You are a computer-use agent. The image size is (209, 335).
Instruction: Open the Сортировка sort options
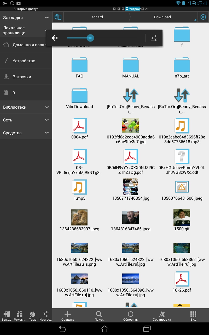pos(162,315)
